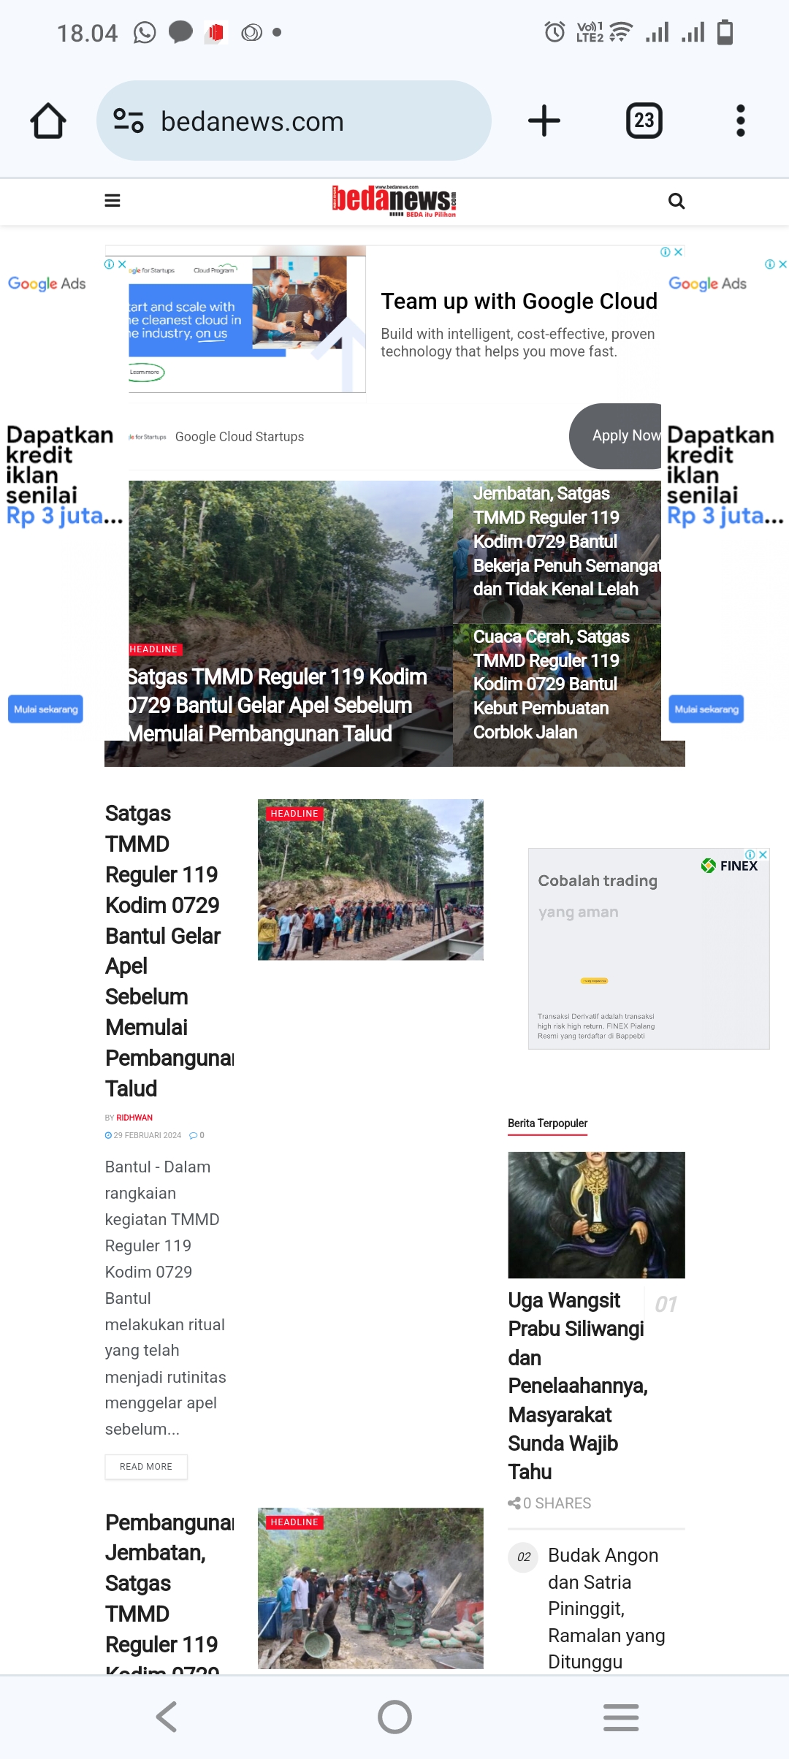
Task: Open a new tab with plus icon
Action: pyautogui.click(x=544, y=121)
